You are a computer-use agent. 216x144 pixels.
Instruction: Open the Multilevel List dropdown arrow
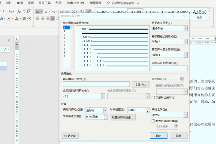(x=56, y=11)
